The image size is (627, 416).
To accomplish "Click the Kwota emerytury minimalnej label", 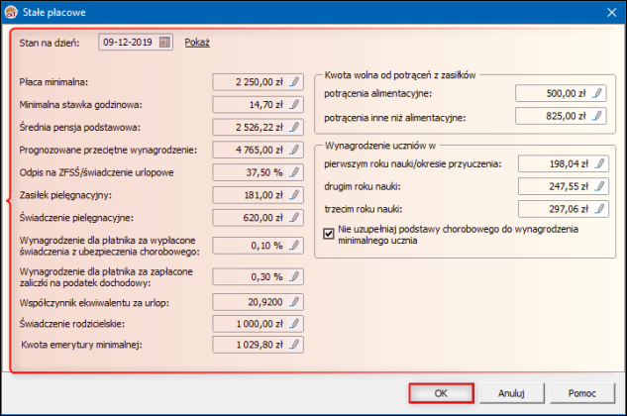I will 81,345.
